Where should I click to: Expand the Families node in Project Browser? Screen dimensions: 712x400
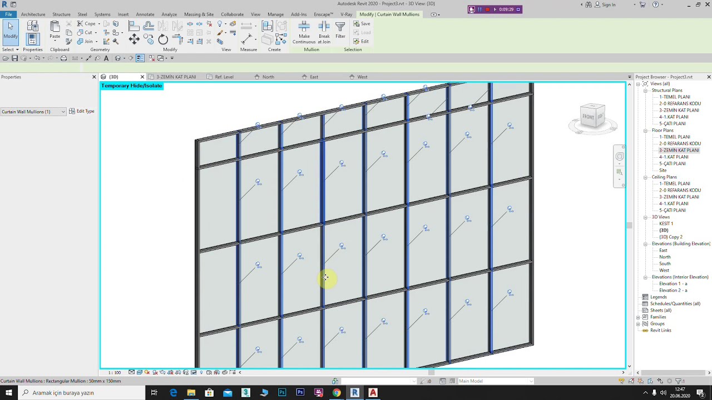coord(639,317)
